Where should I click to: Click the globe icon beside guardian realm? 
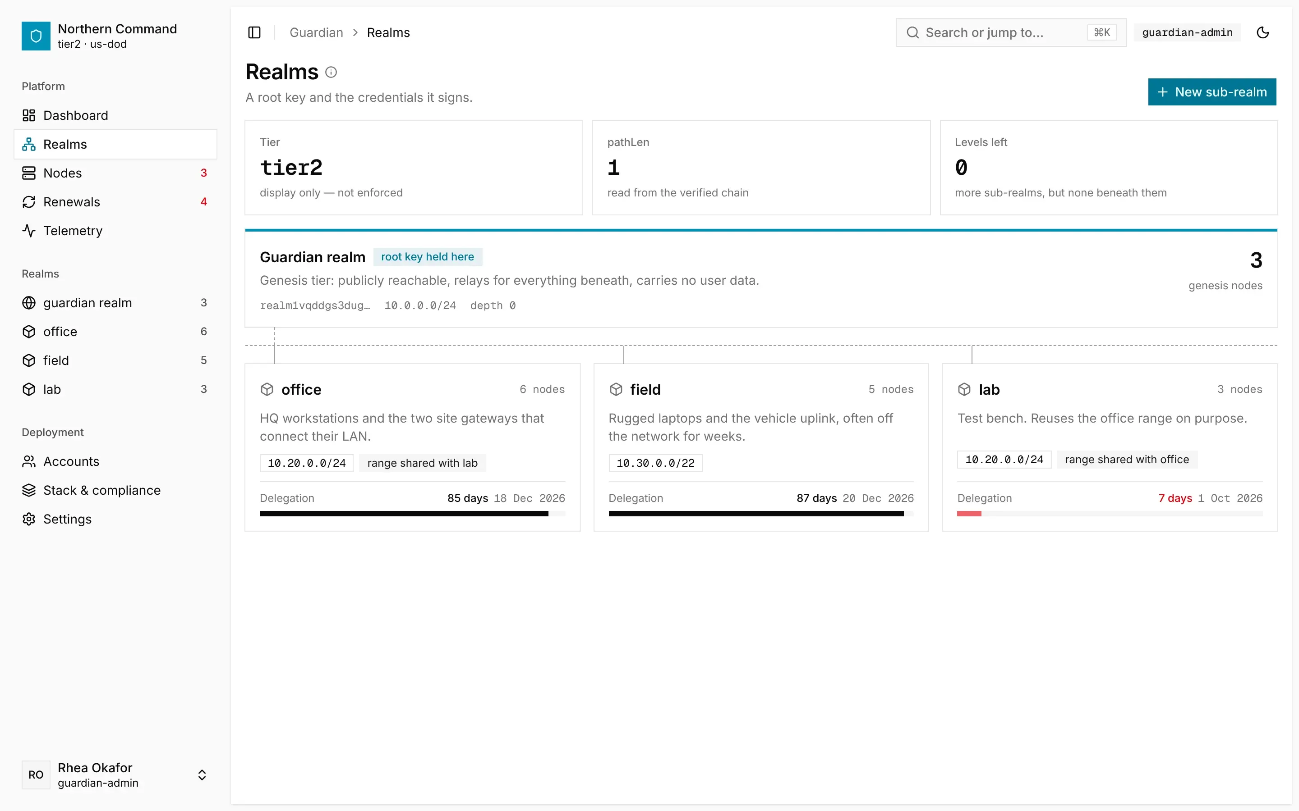(x=29, y=303)
